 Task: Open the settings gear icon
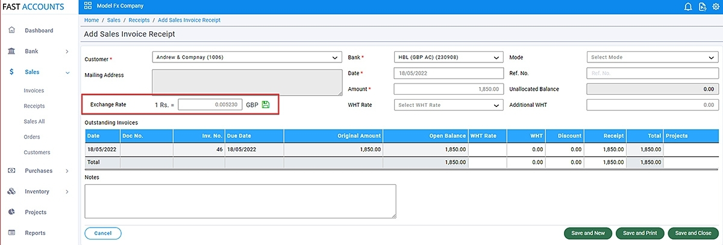click(716, 7)
